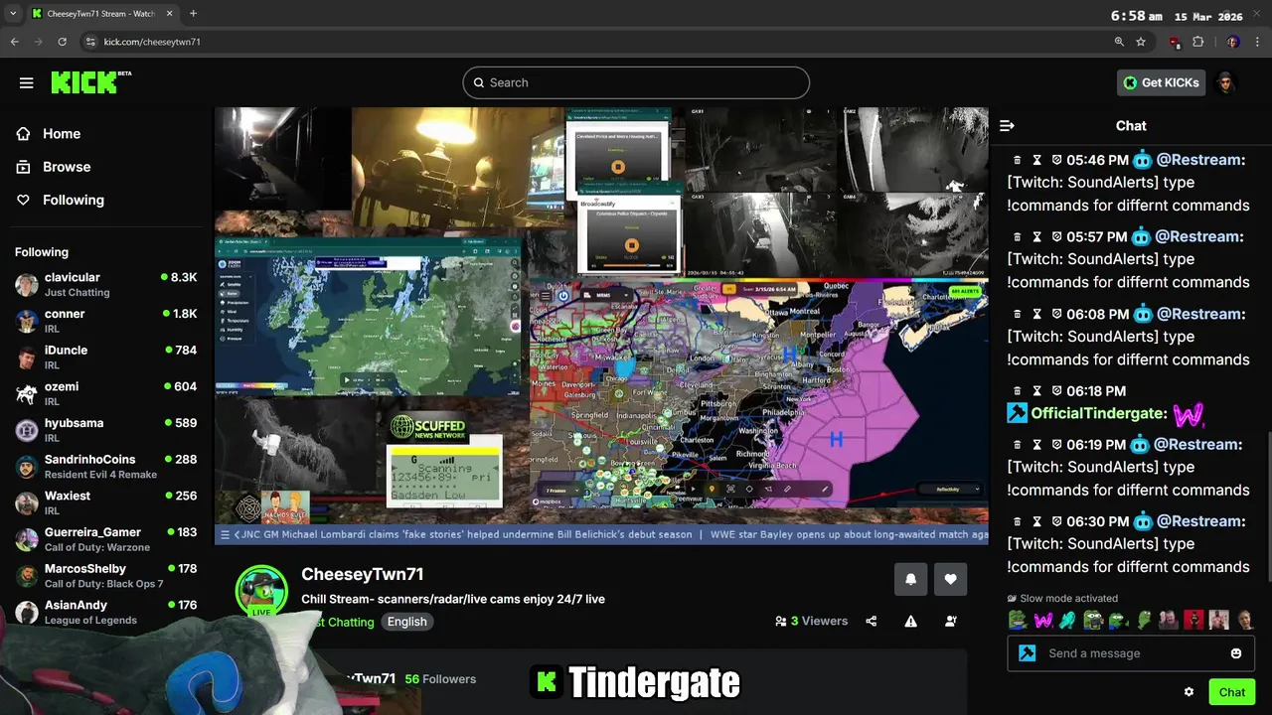Viewport: 1272px width, 715px height.
Task: Open Waxiest channel in Following list
Action: (x=105, y=502)
